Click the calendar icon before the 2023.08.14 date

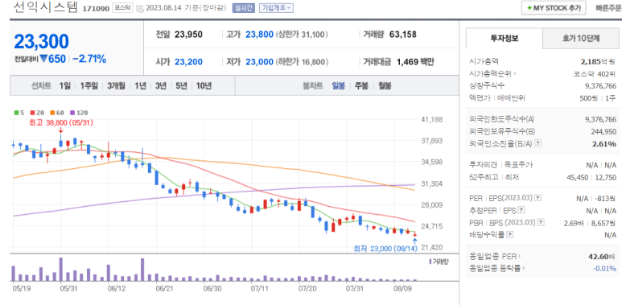(140, 8)
